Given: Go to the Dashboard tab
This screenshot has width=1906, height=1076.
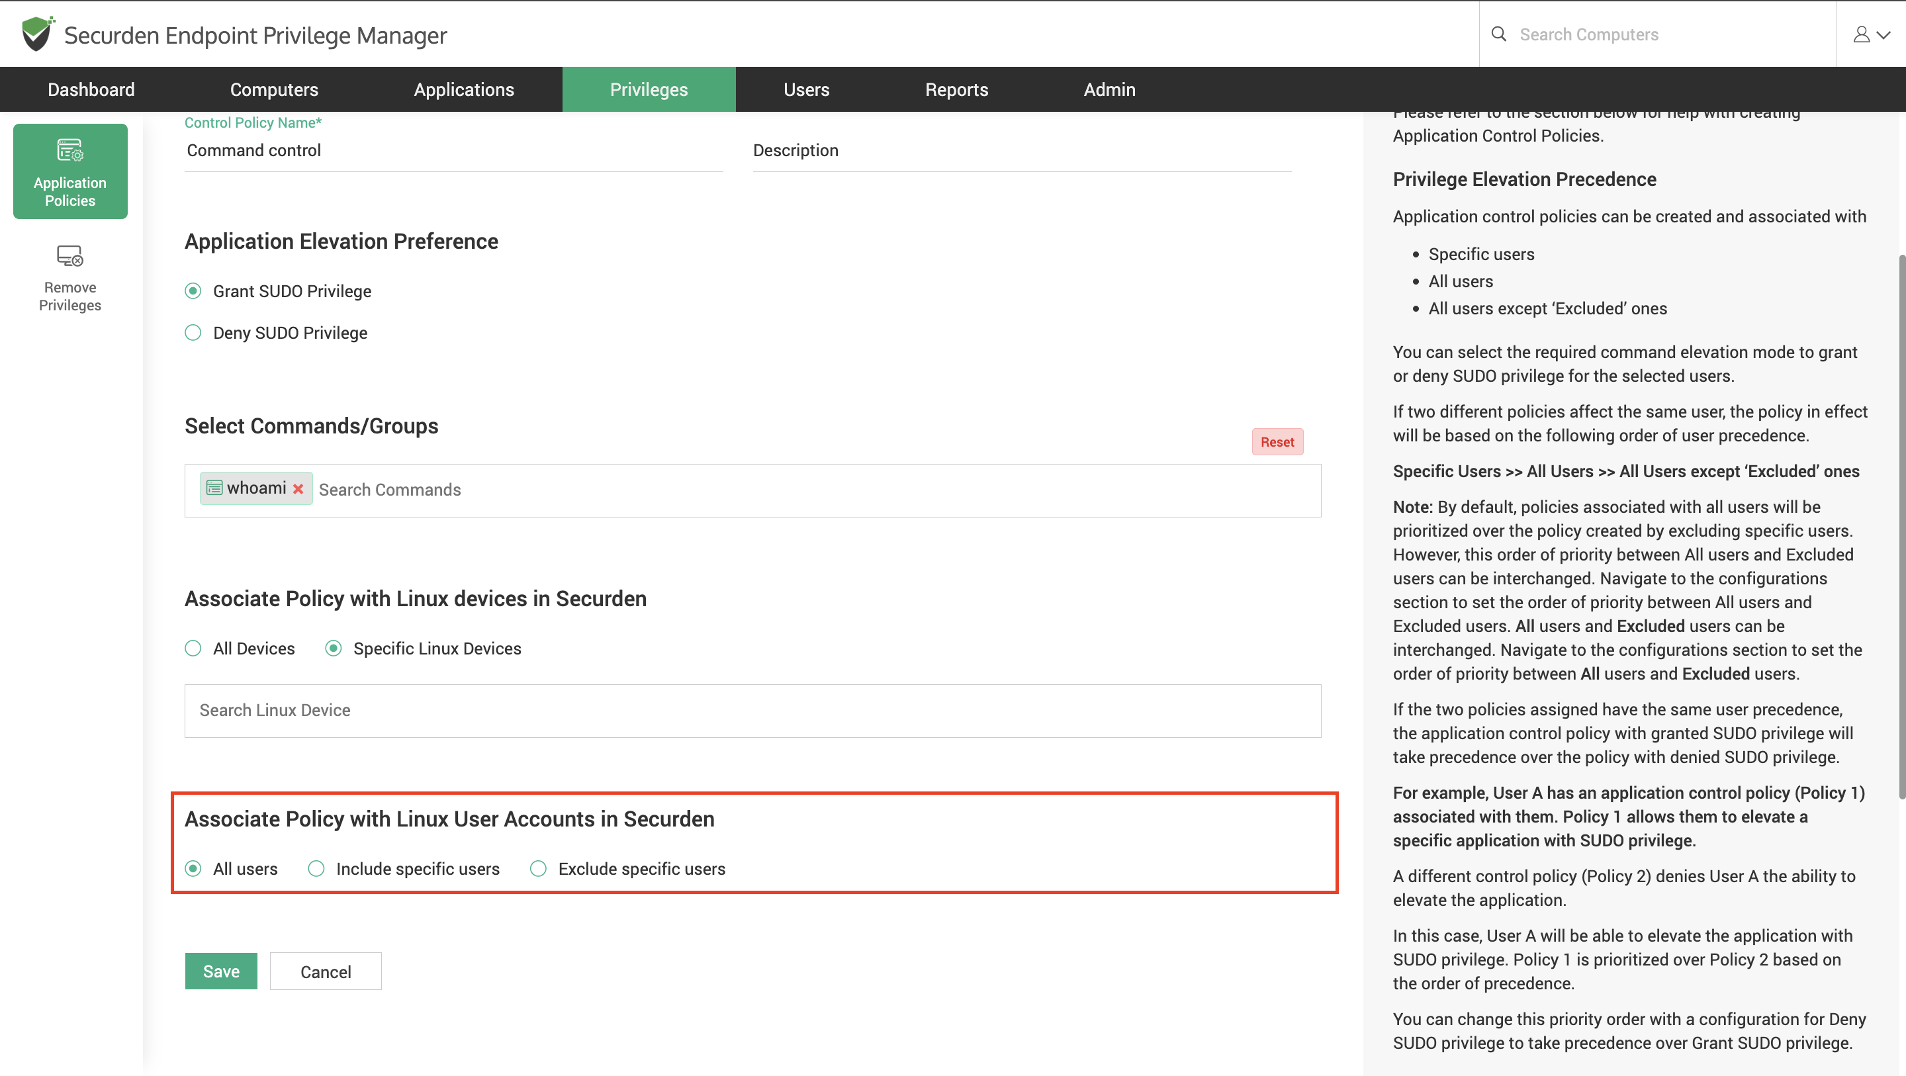Looking at the screenshot, I should (x=91, y=89).
